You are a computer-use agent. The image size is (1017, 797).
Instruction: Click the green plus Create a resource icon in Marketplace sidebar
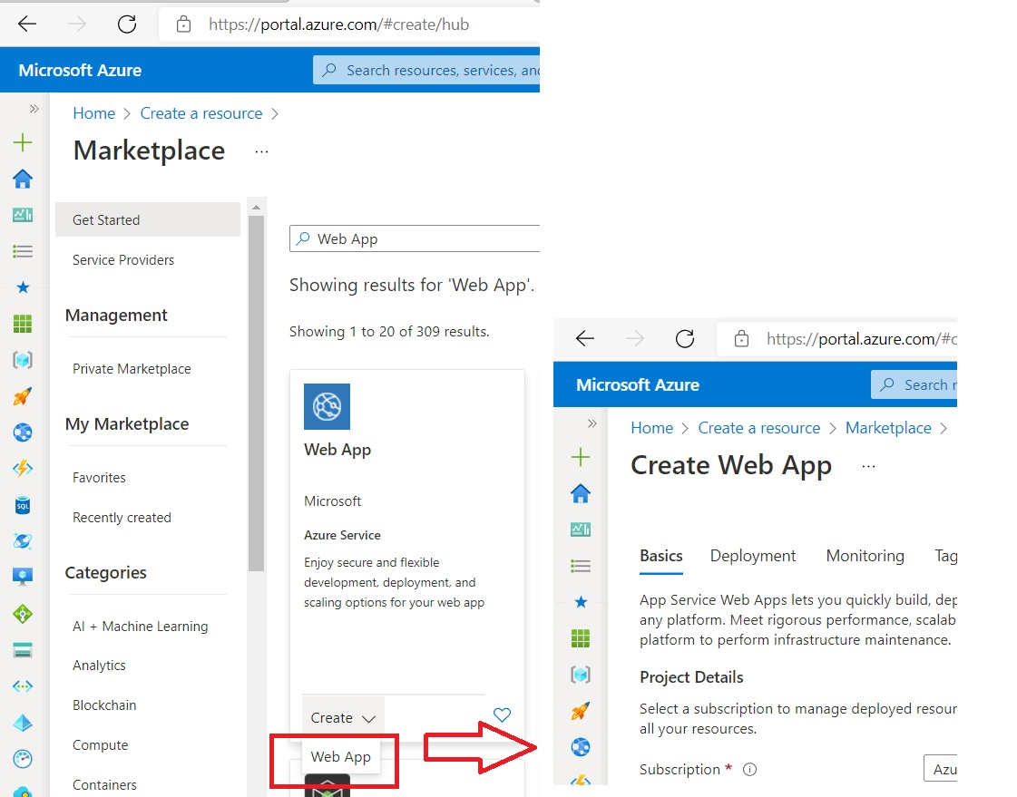click(23, 142)
